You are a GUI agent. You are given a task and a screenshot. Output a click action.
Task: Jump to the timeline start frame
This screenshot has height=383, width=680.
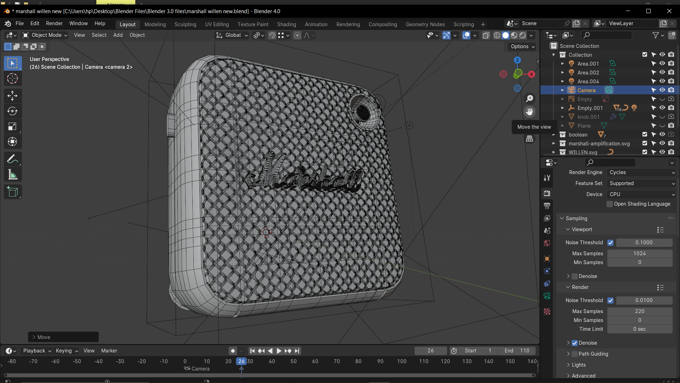(253, 351)
